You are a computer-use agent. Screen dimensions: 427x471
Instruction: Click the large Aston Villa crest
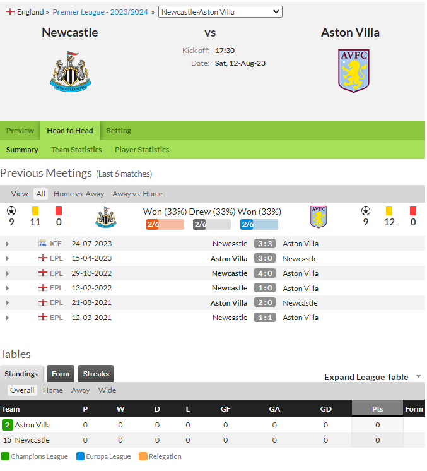[x=354, y=71]
